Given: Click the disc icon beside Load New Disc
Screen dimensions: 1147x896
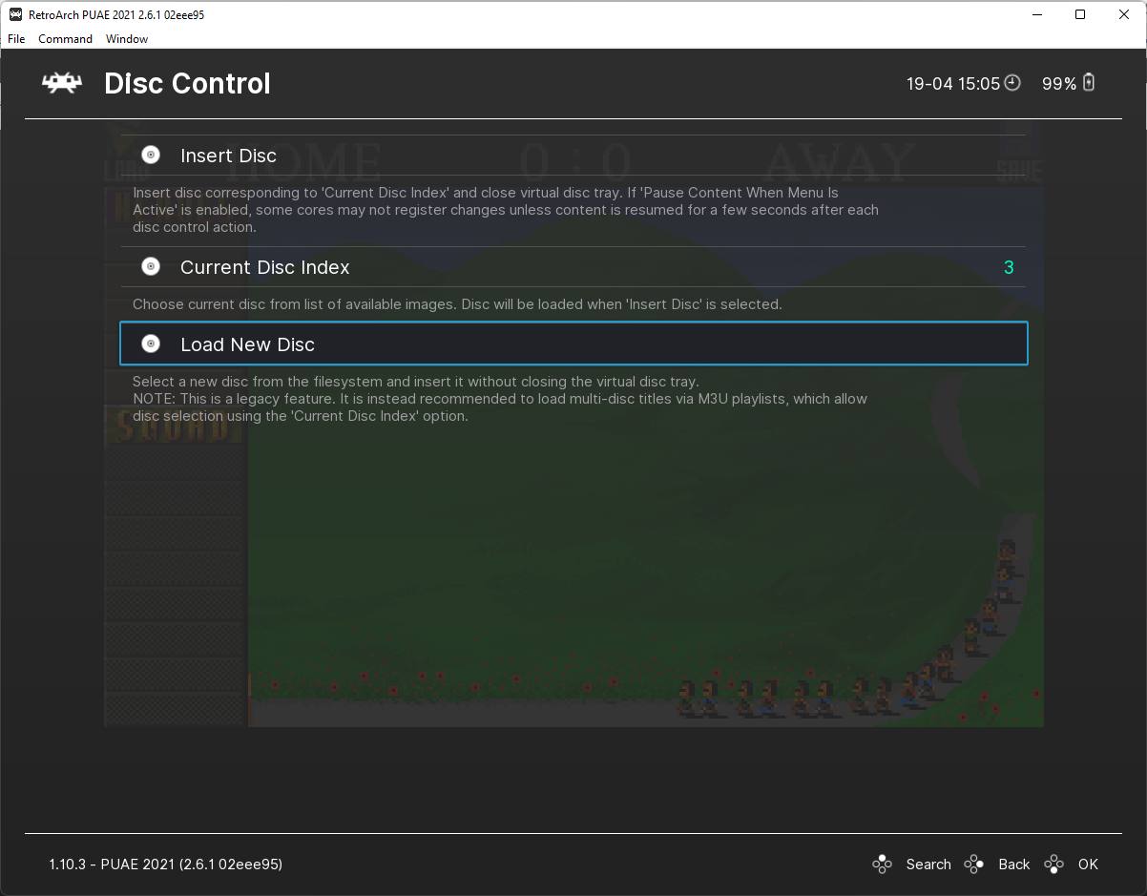Looking at the screenshot, I should 151,344.
